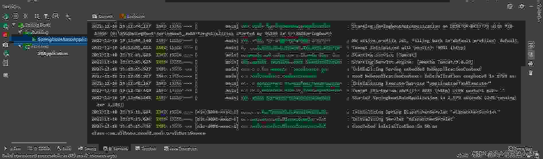Select the Finished group label
The image size is (543, 159).
[40, 46]
